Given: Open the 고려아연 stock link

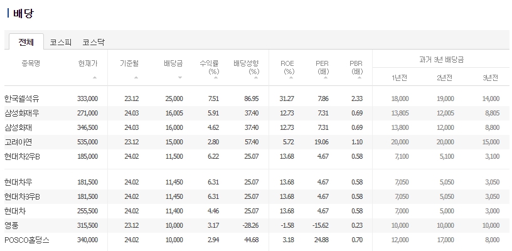Looking at the screenshot, I should [x=18, y=142].
